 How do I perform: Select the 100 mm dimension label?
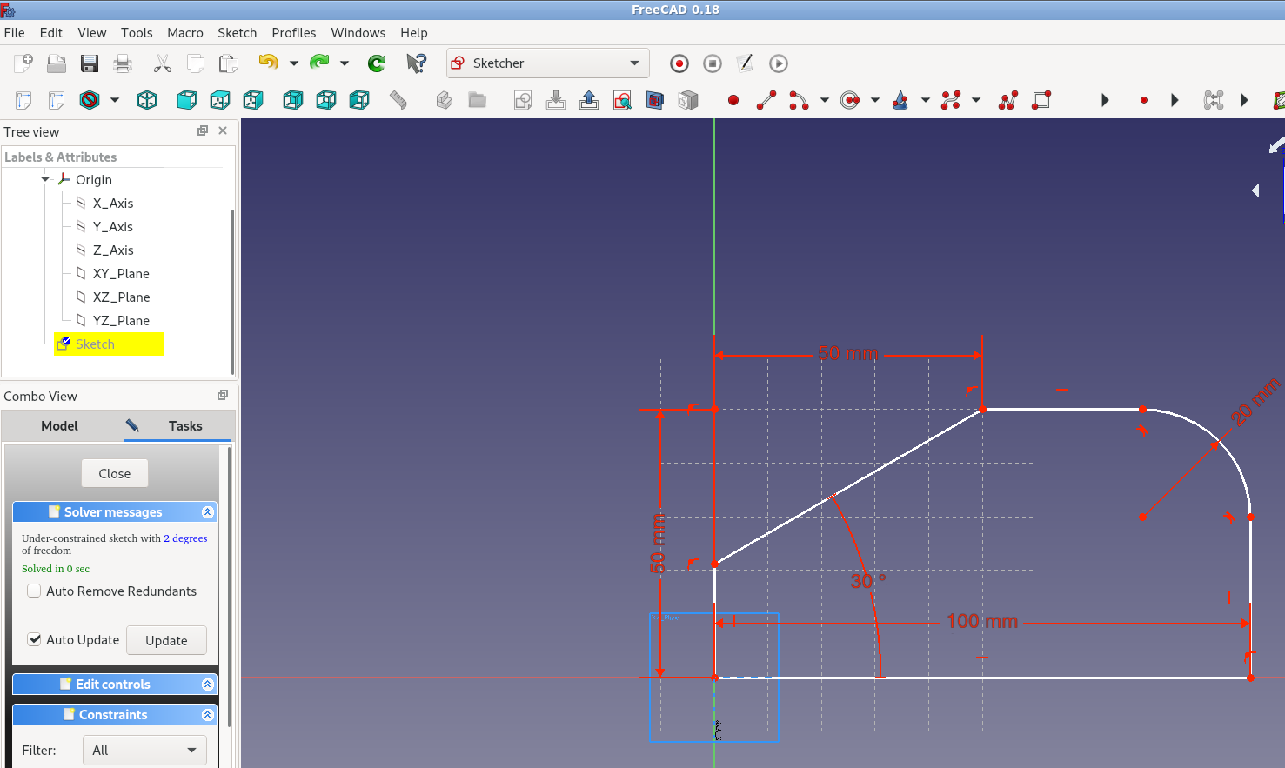[982, 621]
